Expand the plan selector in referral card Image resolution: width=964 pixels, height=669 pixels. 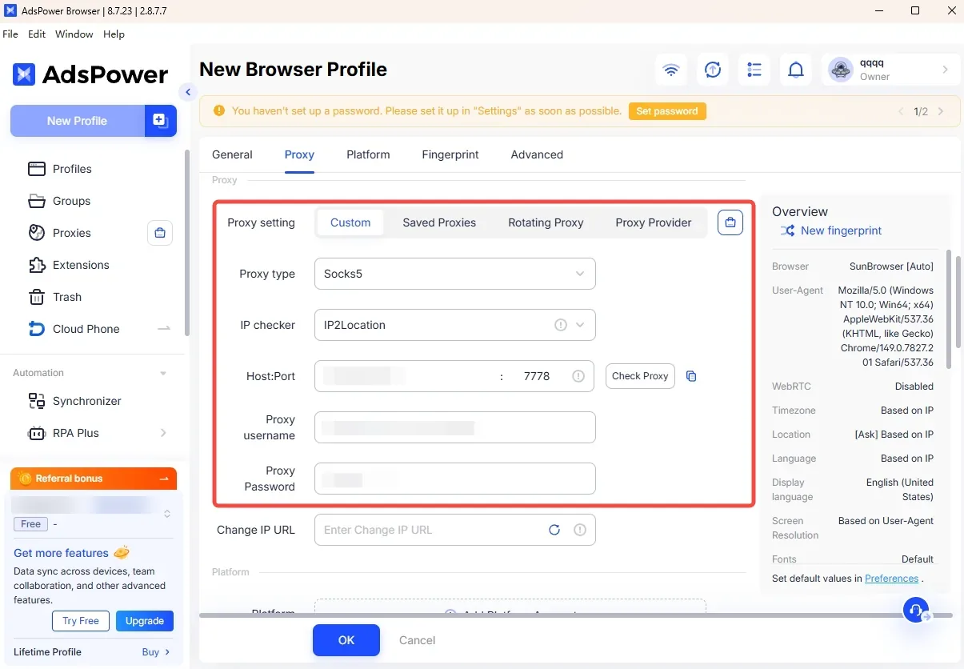point(167,514)
